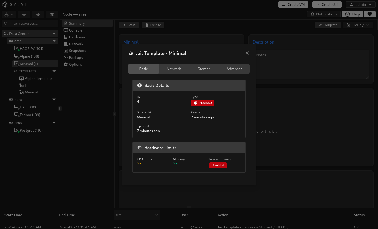This screenshot has height=229, width=378.
Task: Focus the Filter resources search field
Action: [x=30, y=23]
